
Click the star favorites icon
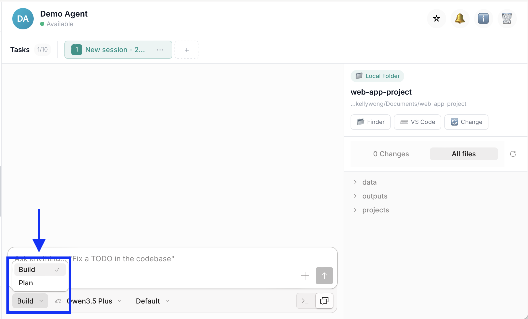point(436,19)
